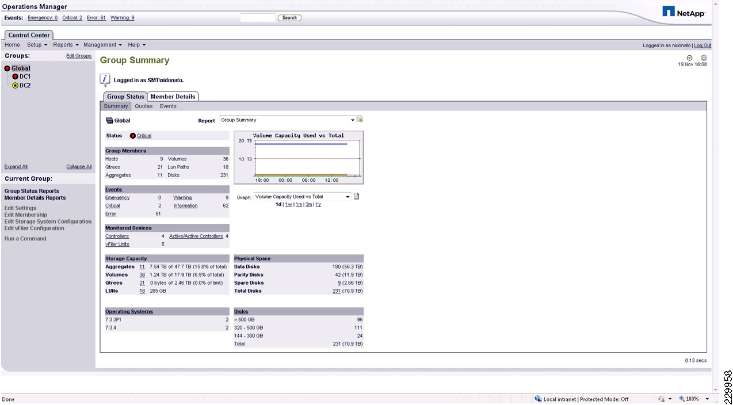Click the Disks header link
Viewport: 733px width, 405px height.
(x=241, y=312)
